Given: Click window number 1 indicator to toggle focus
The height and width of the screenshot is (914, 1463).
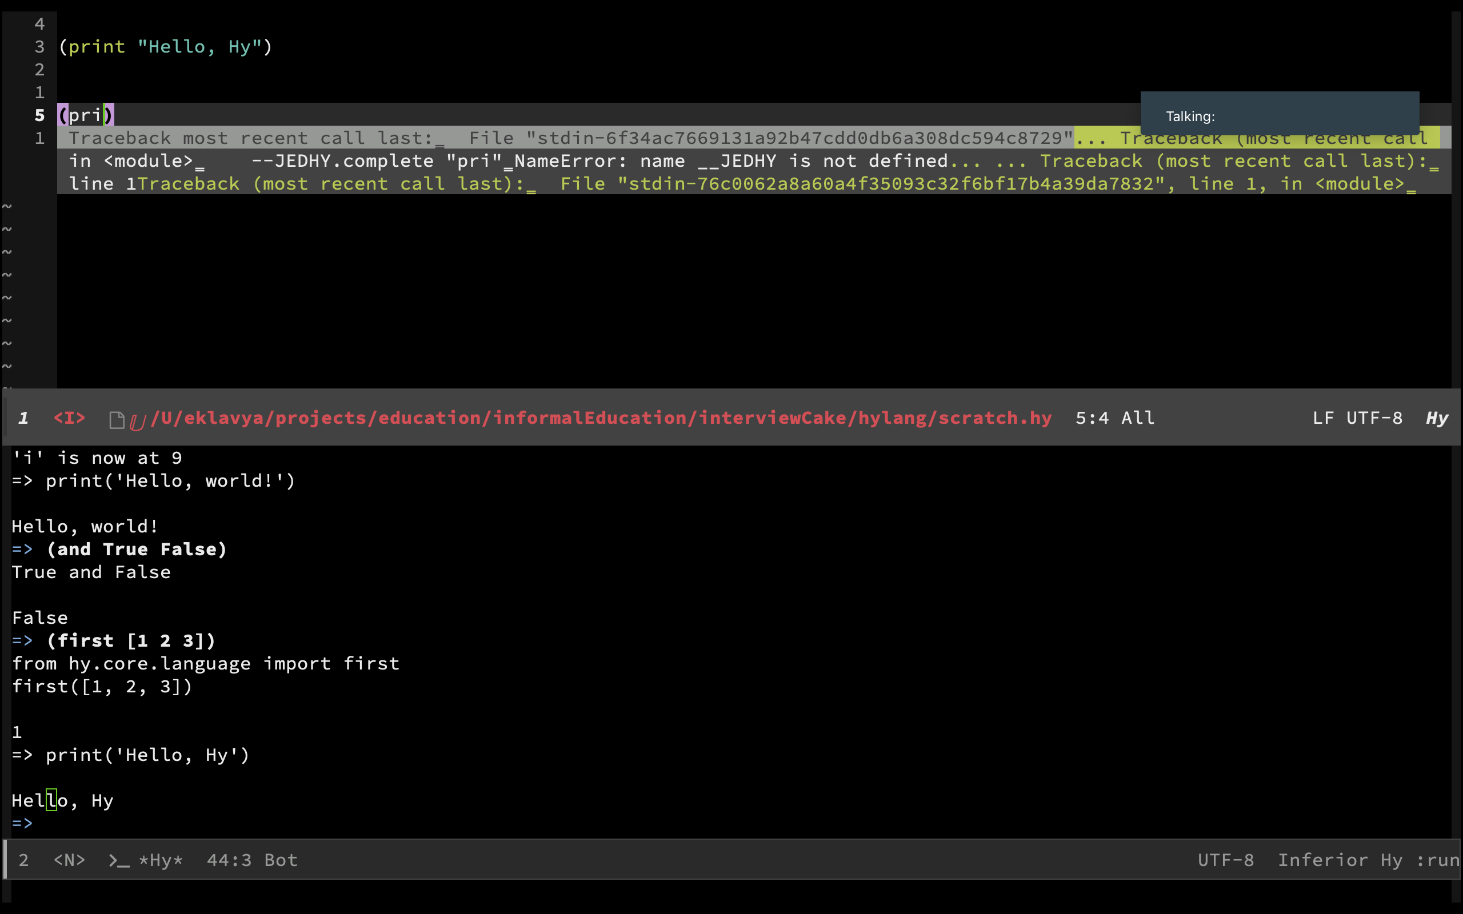Looking at the screenshot, I should pyautogui.click(x=23, y=417).
